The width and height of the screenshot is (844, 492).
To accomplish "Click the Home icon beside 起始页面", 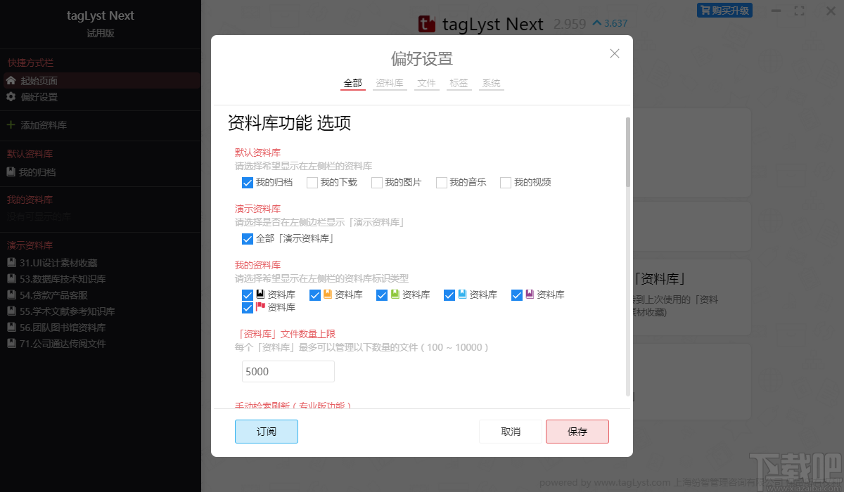I will [x=9, y=79].
